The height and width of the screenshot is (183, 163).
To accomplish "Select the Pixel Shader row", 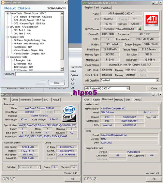I will [x=23, y=47].
